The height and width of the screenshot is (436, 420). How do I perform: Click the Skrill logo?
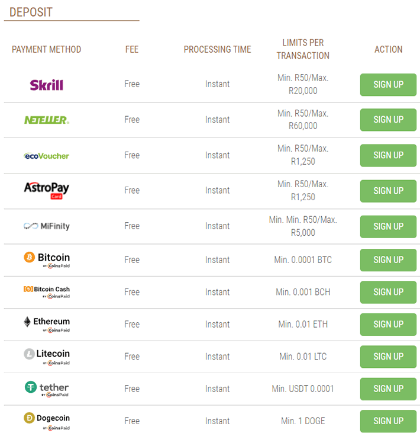tap(46, 85)
